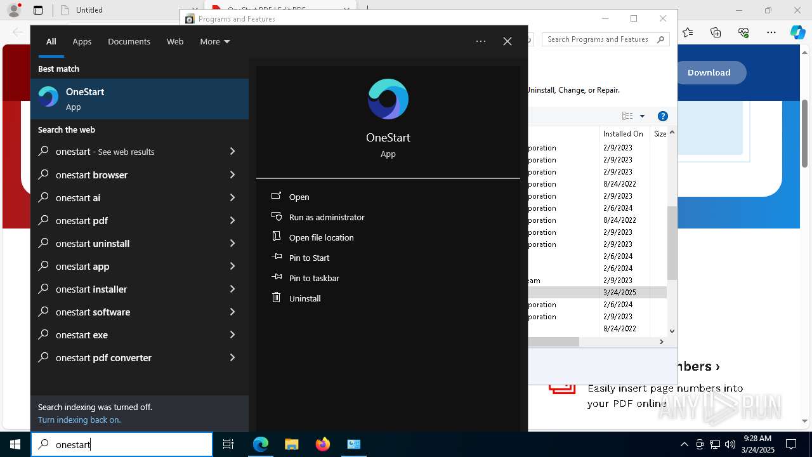Choose Open file location
The width and height of the screenshot is (812, 457).
(321, 237)
